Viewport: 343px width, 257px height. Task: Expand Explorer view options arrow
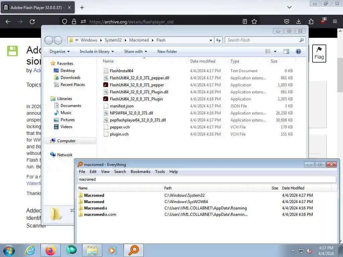(x=275, y=52)
